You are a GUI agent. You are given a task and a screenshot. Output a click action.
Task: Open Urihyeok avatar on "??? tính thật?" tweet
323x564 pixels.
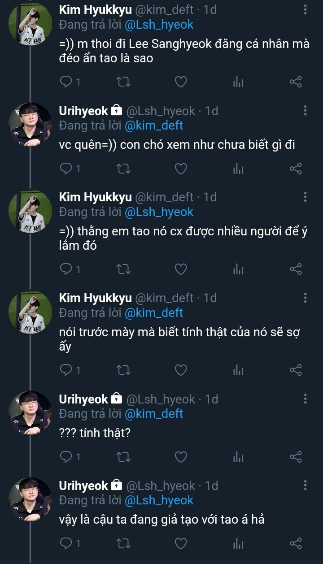31,411
